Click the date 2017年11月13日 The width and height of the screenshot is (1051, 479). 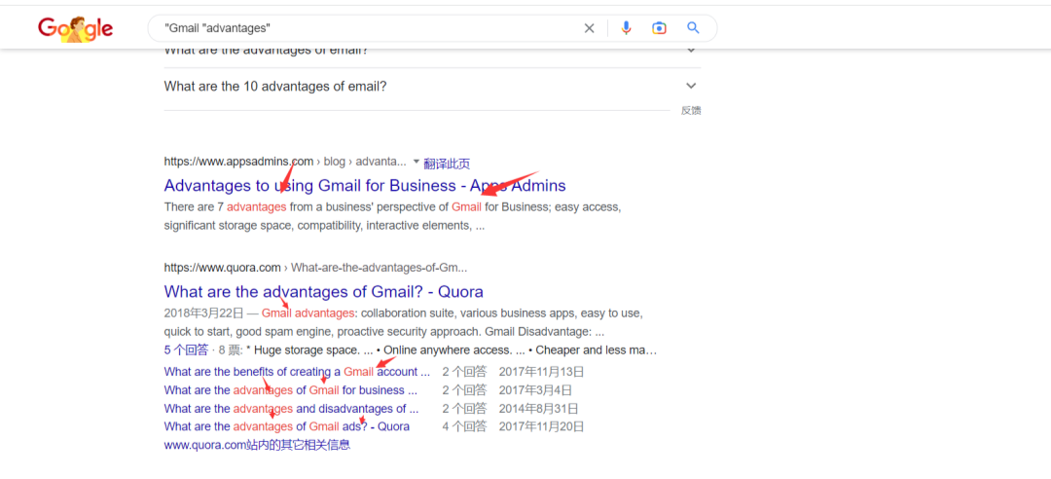click(542, 372)
